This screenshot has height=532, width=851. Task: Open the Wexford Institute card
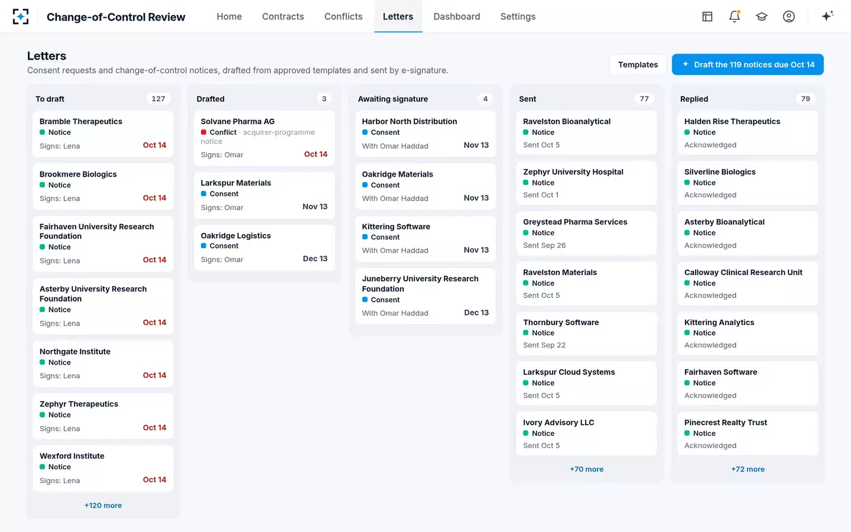pyautogui.click(x=103, y=468)
